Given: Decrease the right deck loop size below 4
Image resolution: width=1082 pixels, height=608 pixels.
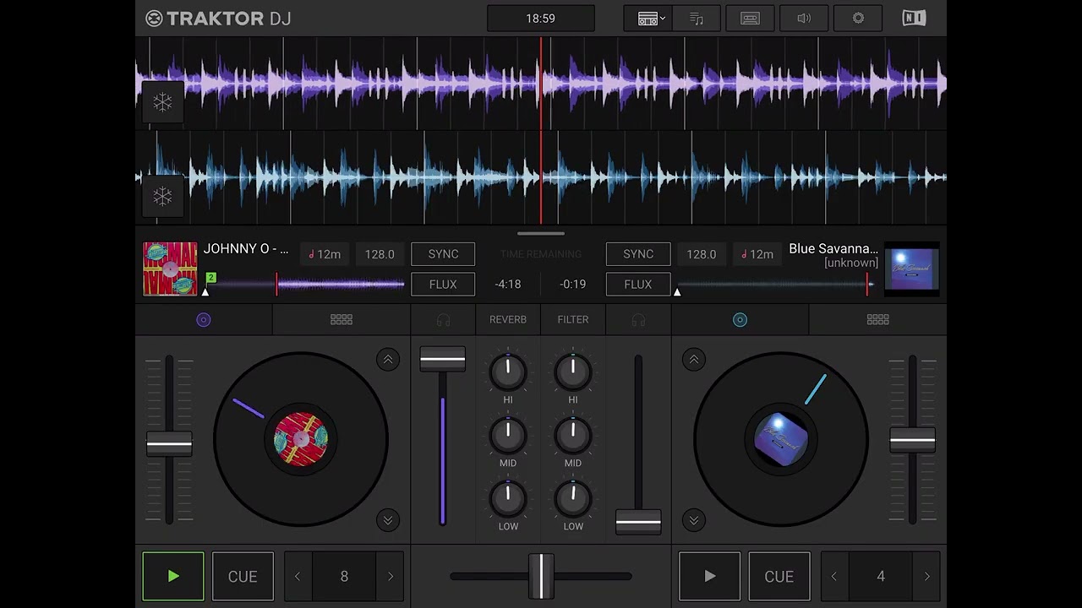Looking at the screenshot, I should coord(834,576).
